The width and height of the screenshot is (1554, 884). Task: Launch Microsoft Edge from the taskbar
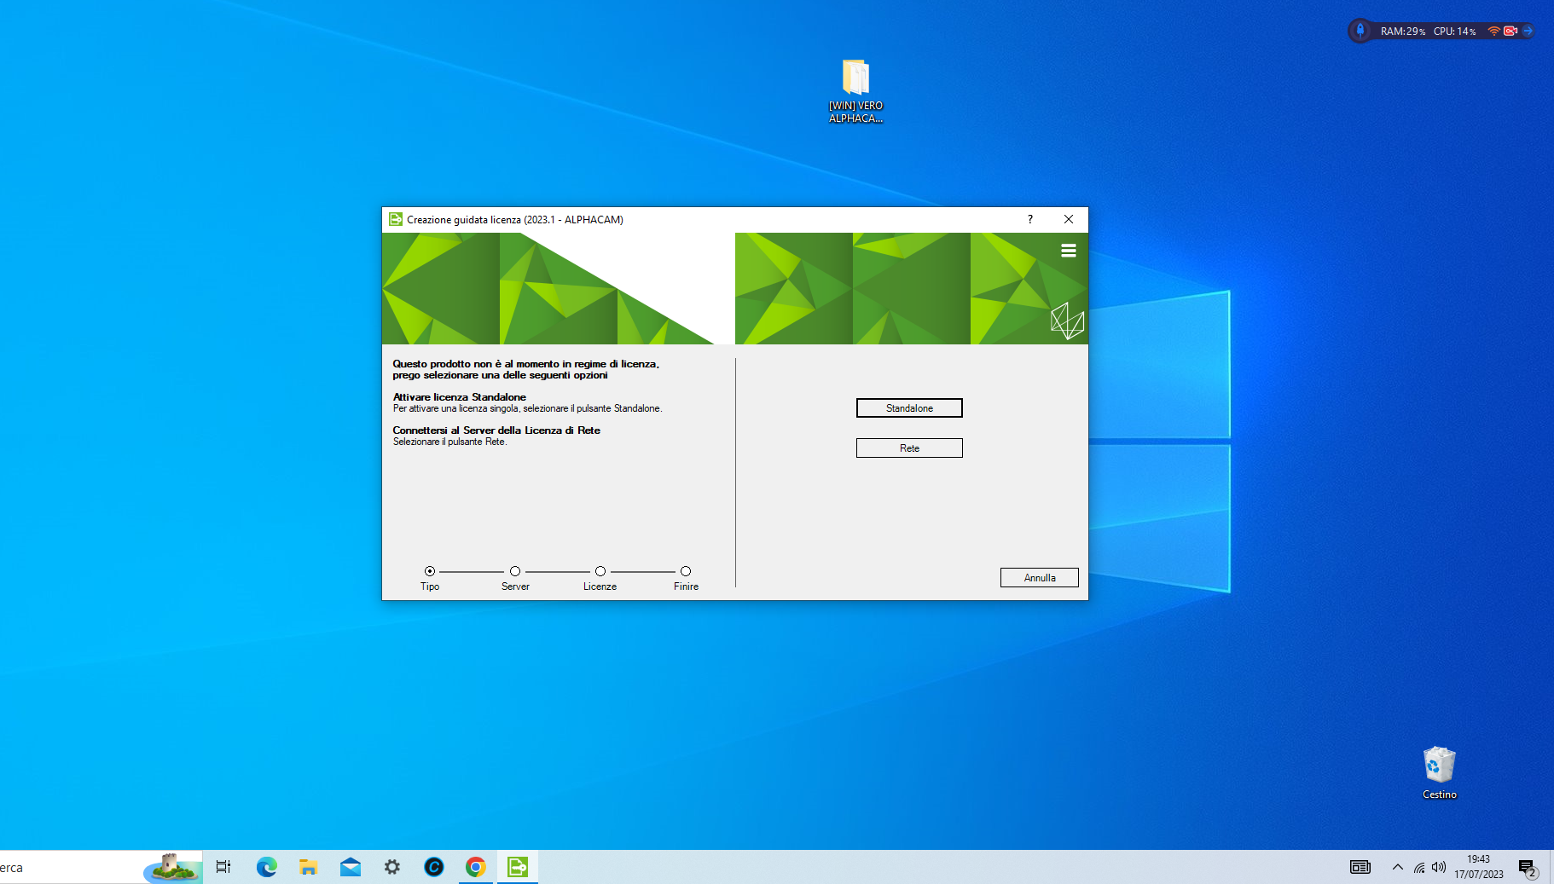(266, 867)
